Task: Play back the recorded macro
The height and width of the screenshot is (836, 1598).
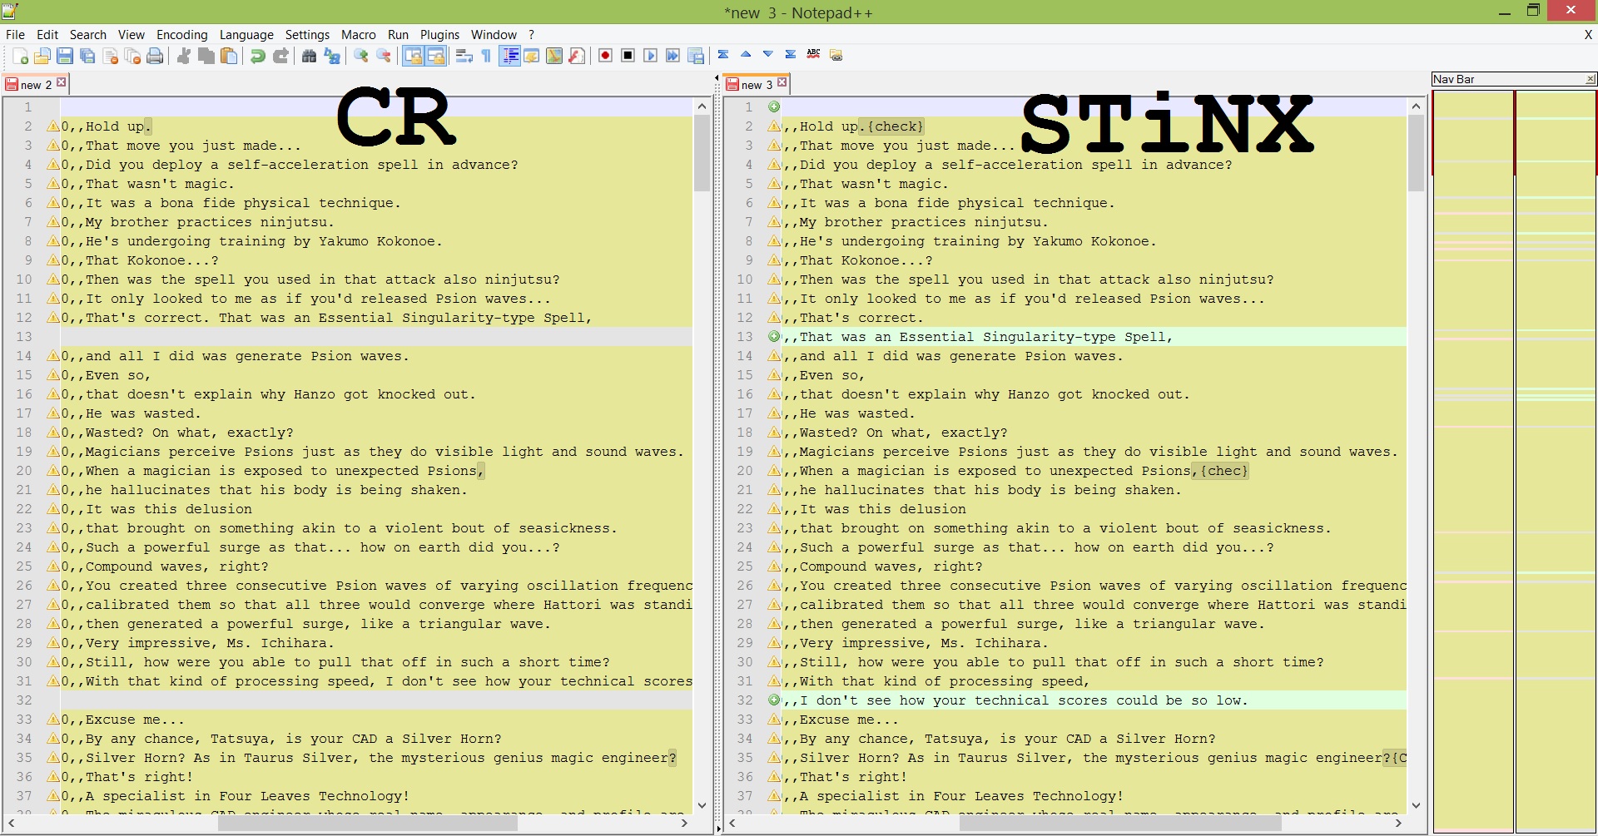Action: 651,56
